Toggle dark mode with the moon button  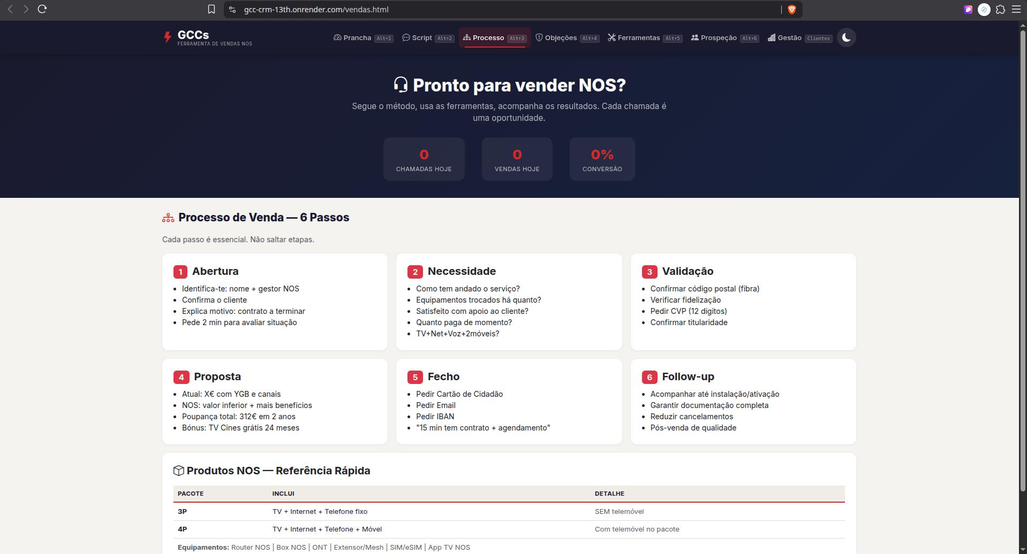846,37
